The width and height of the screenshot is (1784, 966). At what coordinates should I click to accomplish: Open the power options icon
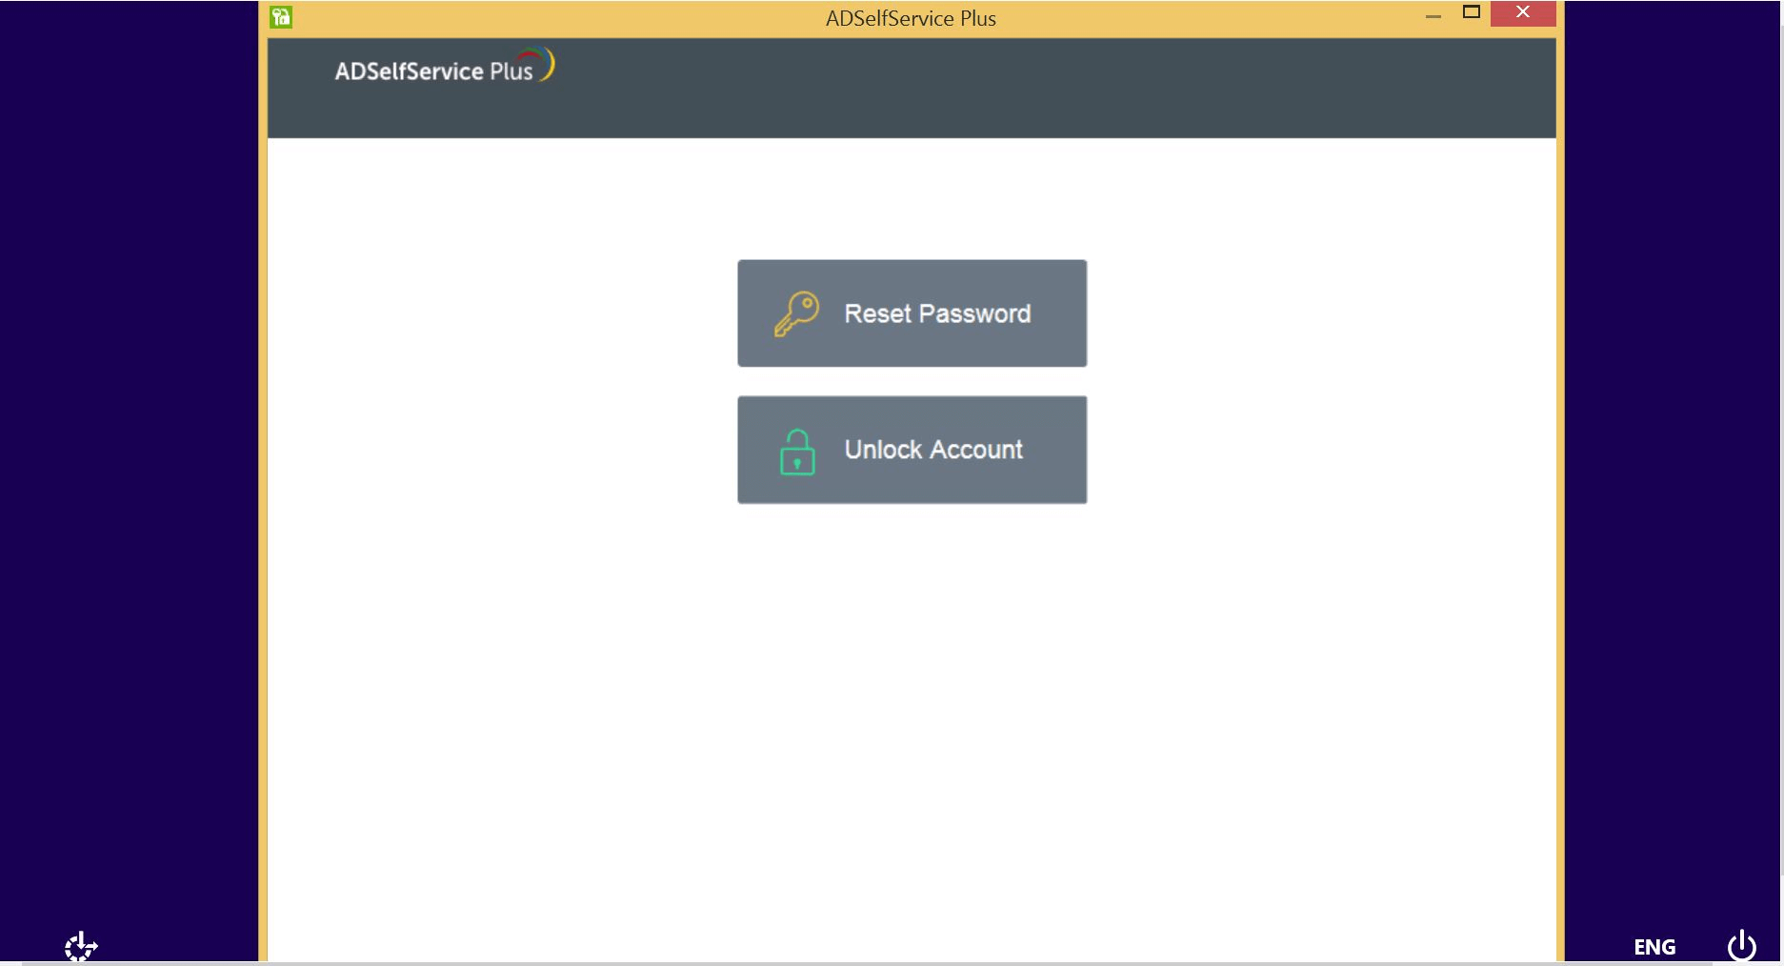pos(1742,946)
